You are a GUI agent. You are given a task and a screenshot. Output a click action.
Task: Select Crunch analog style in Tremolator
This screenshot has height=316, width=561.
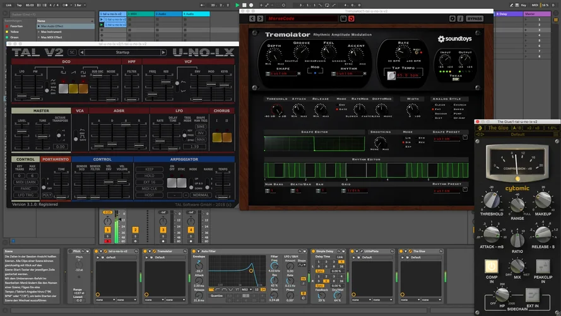pos(459,105)
